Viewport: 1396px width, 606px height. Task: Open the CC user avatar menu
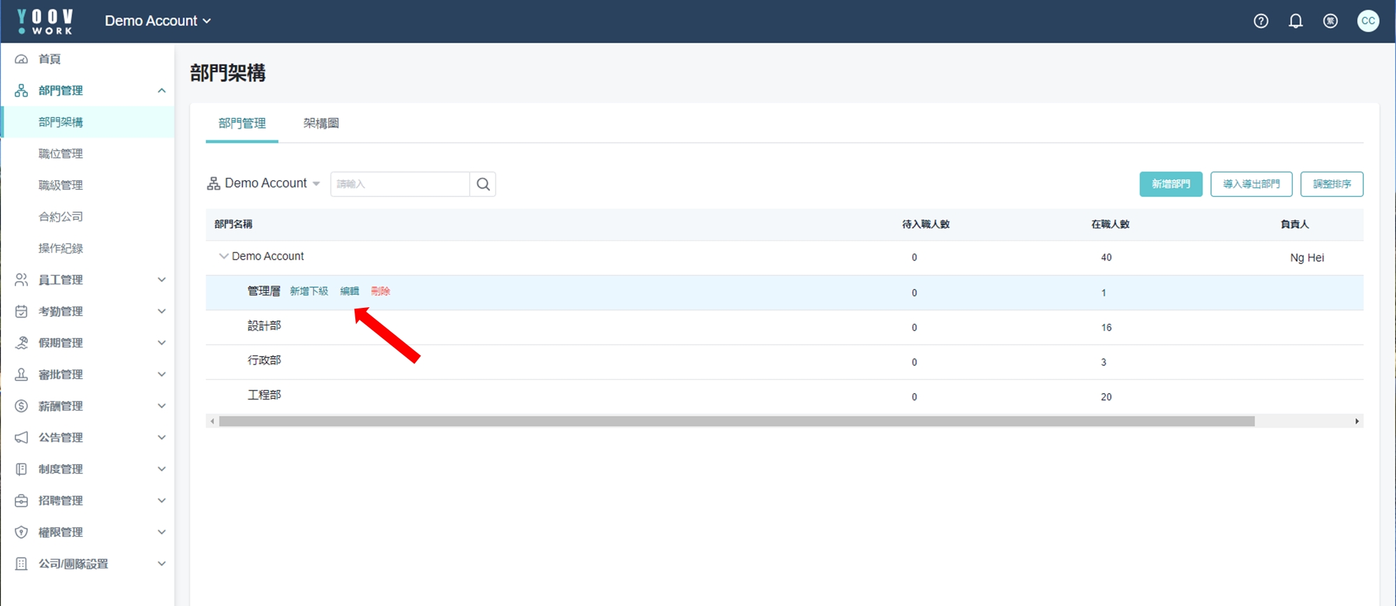pos(1367,21)
